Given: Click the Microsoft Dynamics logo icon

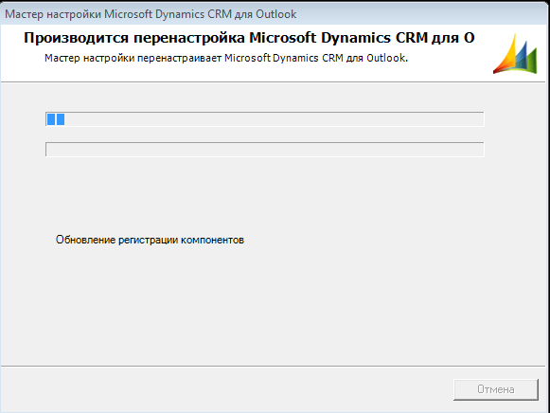Looking at the screenshot, I should (515, 54).
